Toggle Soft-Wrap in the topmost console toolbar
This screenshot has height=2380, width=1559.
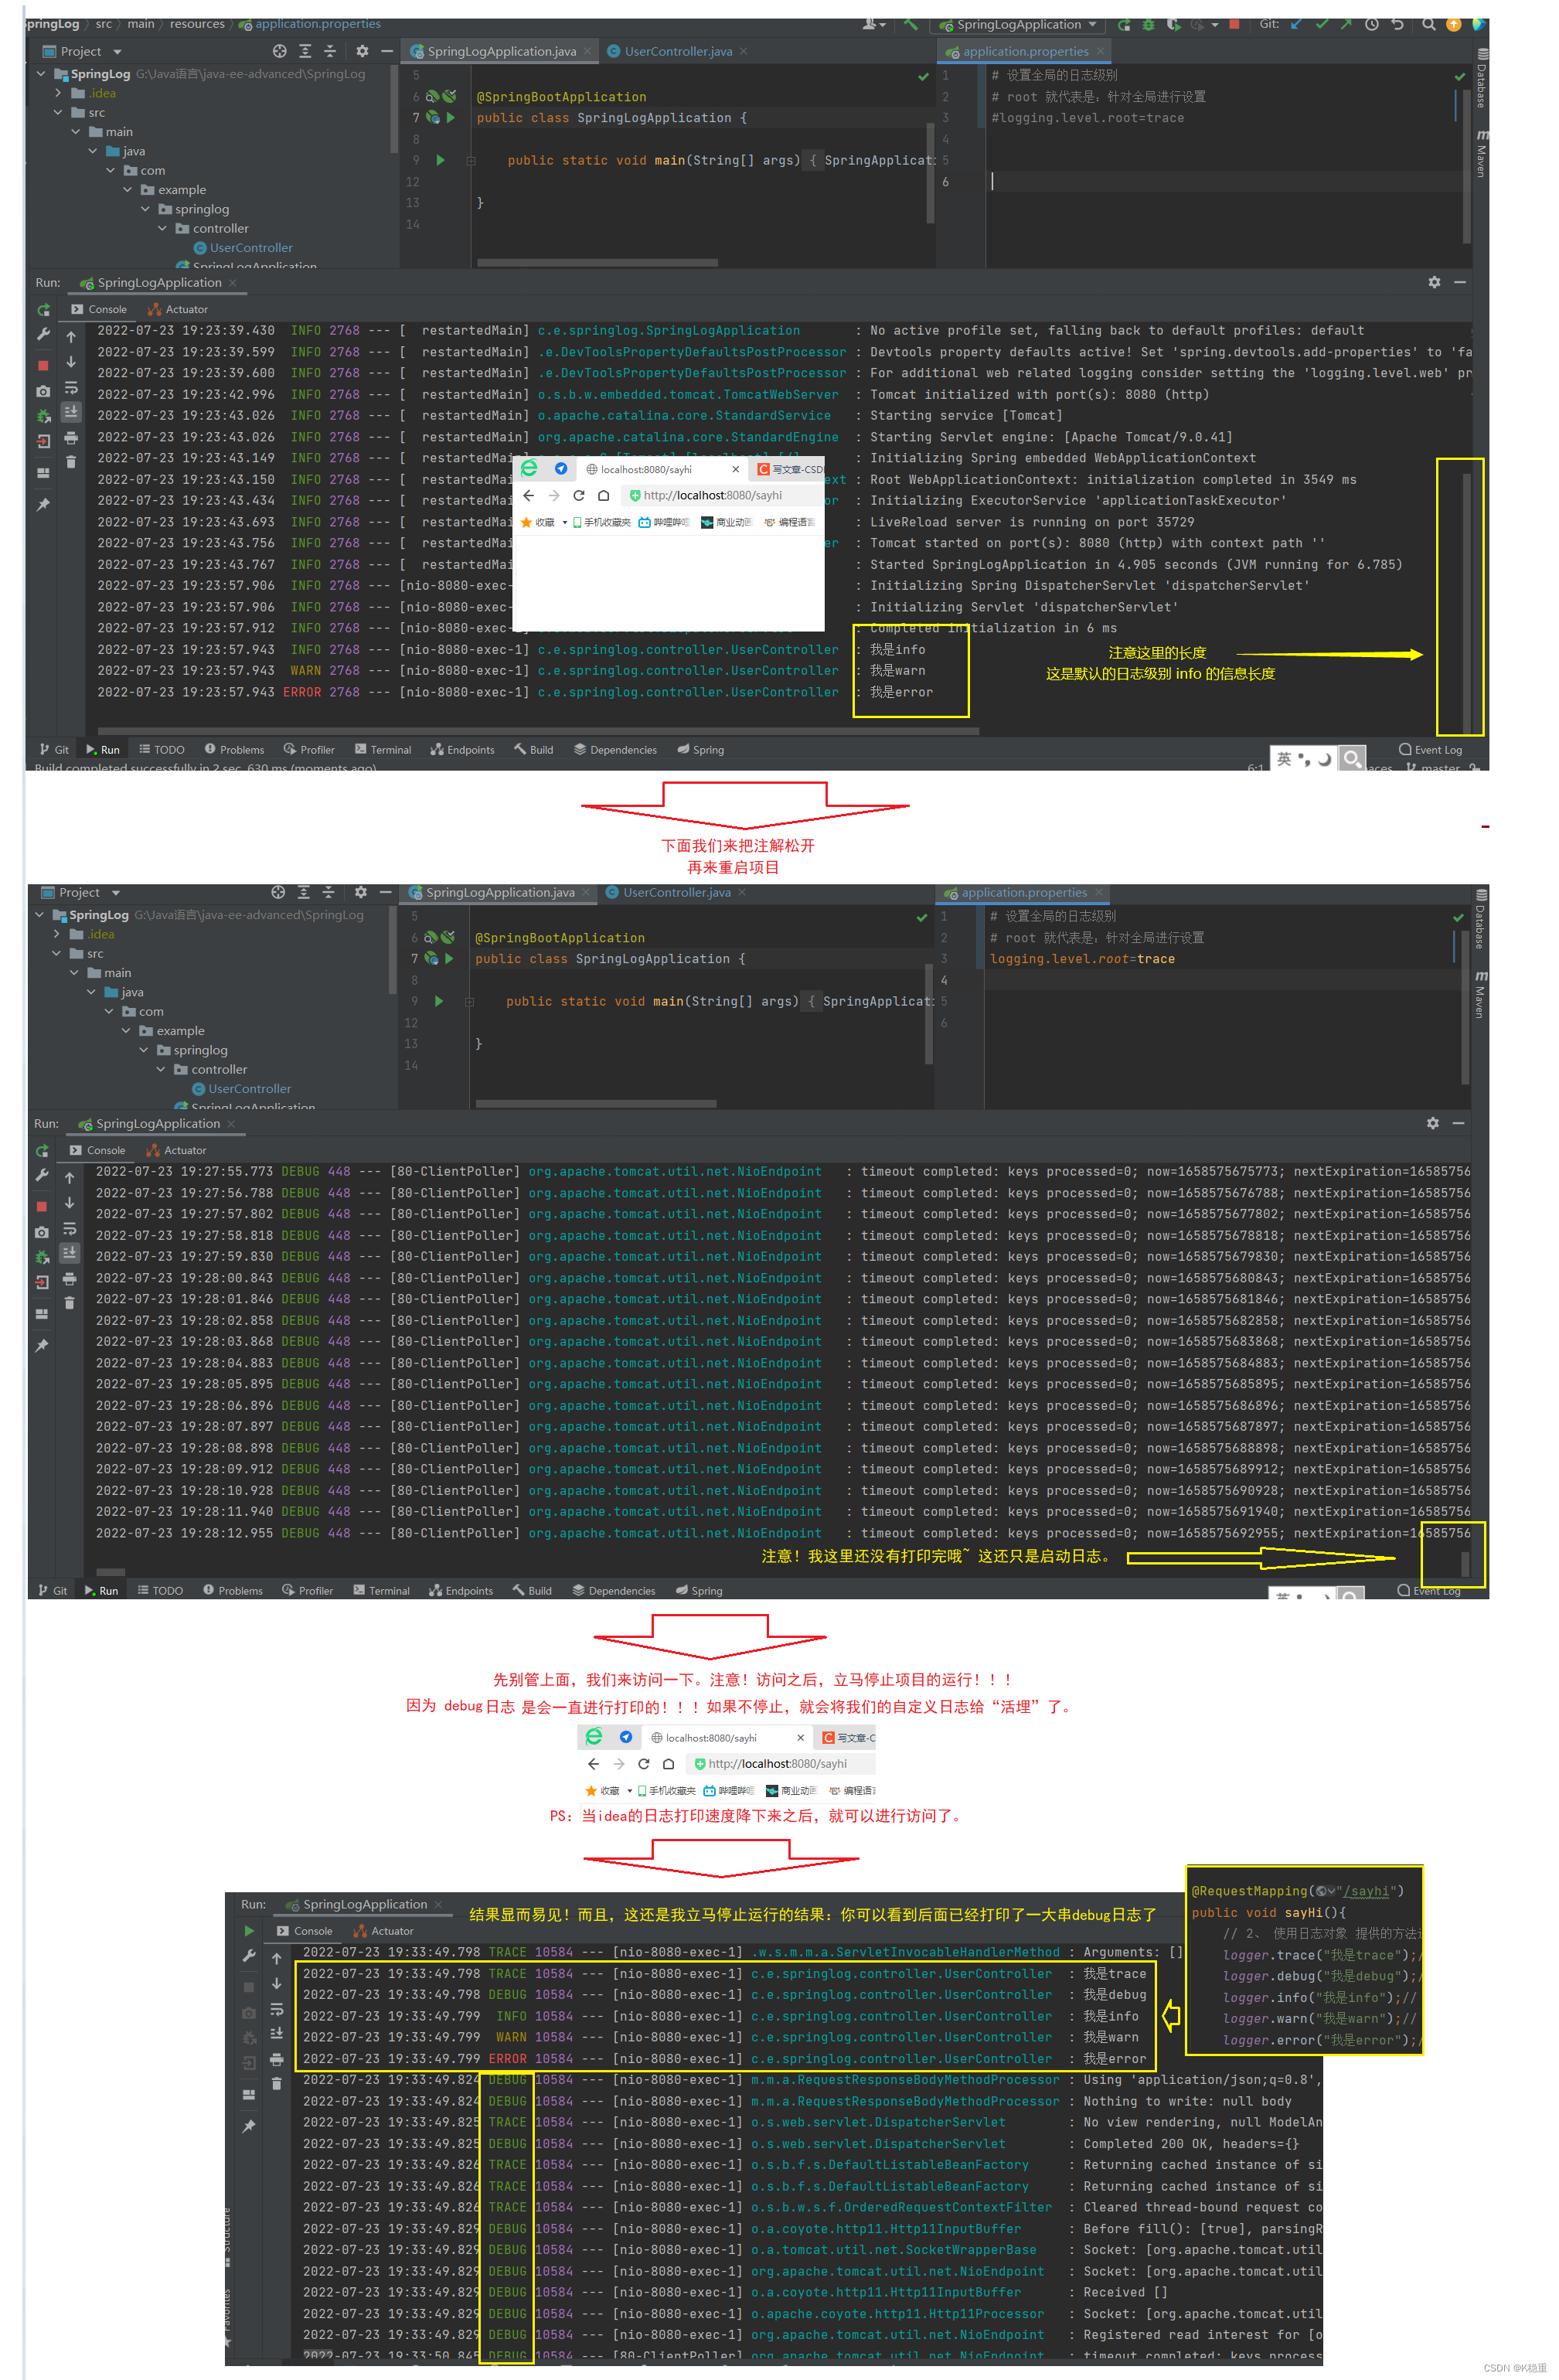click(x=71, y=388)
